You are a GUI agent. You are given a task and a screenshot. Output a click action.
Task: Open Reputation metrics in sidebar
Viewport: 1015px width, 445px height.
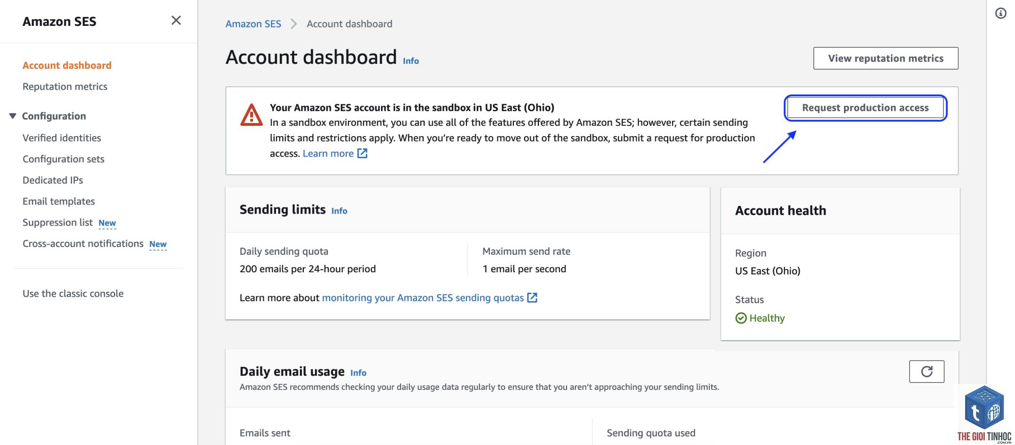tap(65, 86)
